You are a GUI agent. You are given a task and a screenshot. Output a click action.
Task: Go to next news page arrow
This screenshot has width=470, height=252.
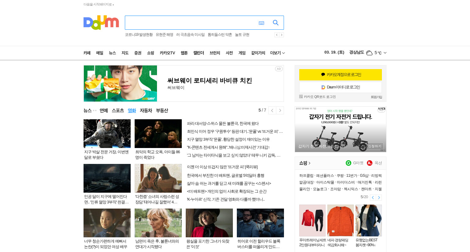(x=280, y=110)
